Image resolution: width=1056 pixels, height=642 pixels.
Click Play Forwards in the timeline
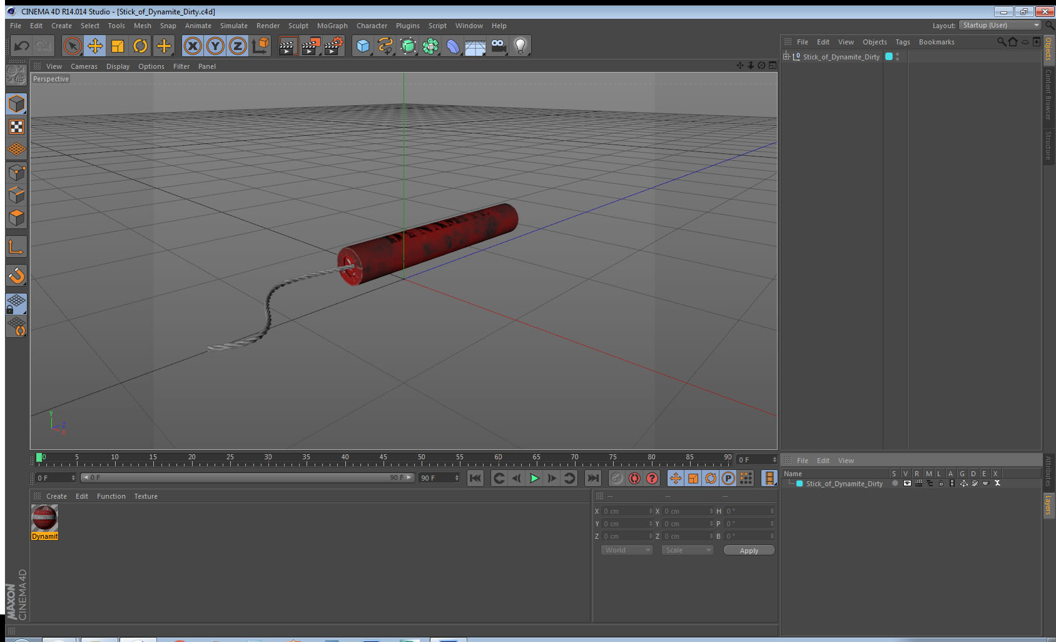[x=534, y=478]
